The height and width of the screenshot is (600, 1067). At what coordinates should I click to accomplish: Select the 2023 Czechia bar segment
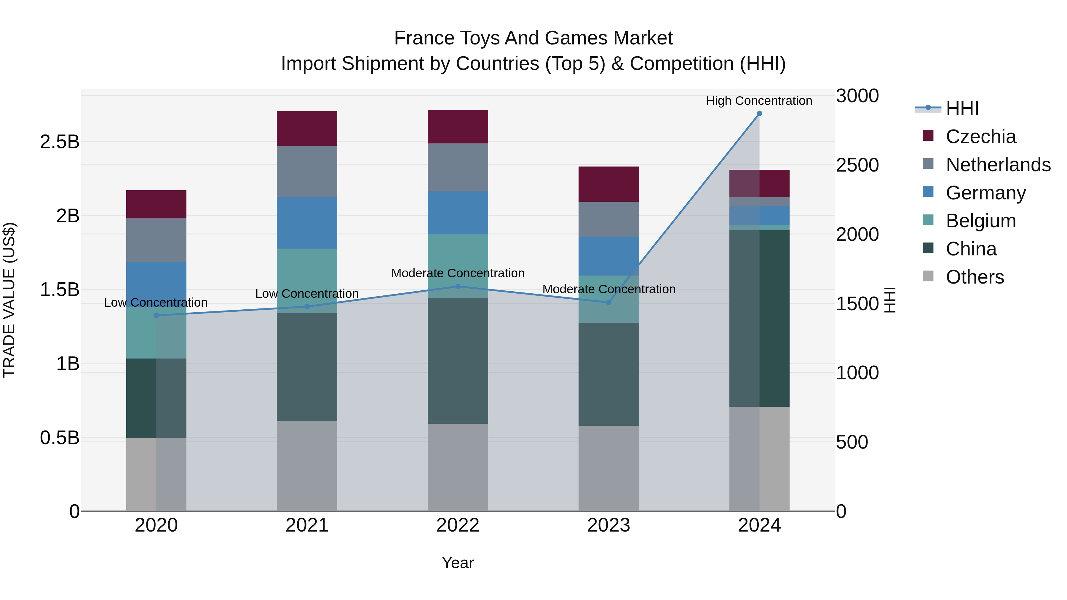[608, 184]
